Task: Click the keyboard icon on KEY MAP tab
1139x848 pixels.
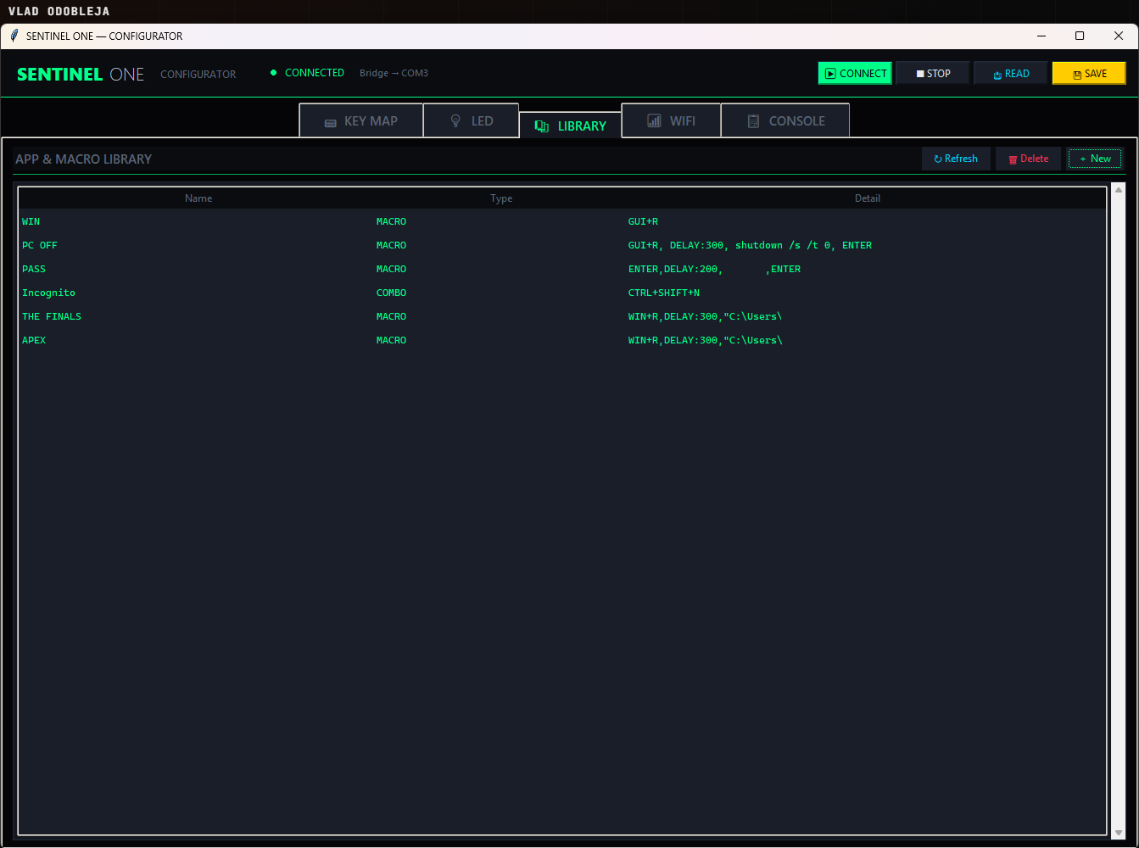Action: [331, 122]
